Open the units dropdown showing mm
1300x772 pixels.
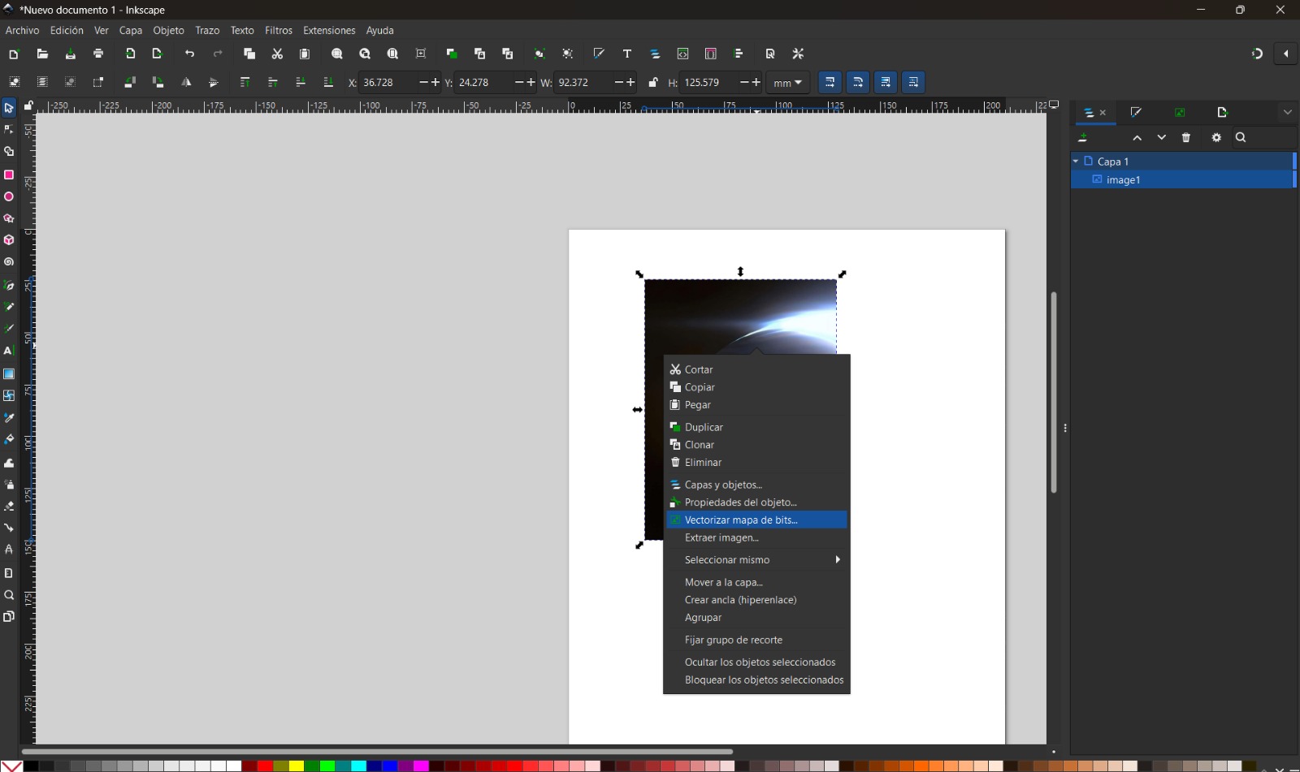coord(786,82)
